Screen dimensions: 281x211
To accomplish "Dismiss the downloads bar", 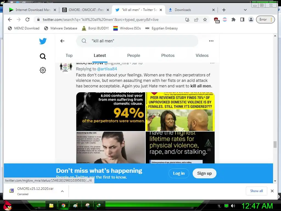I will coord(272,191).
